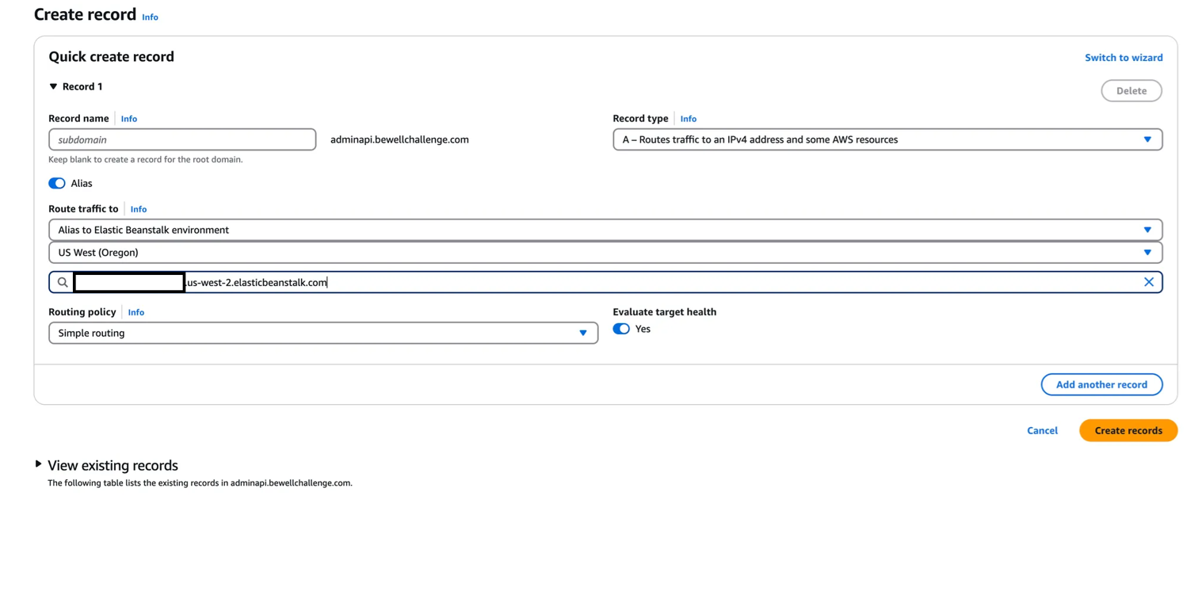Open the US West (Oregon) region dropdown
This screenshot has height=595, width=1198.
[x=605, y=253]
